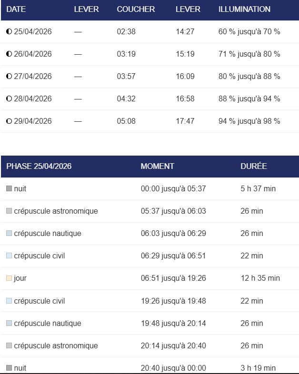
Task: Select the swatch for crépuscule nautique at 06:03
Action: 9,234
